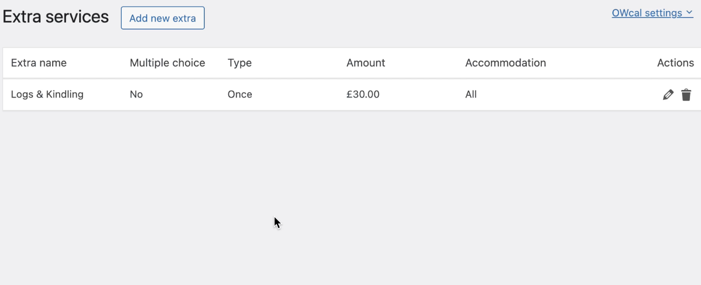Screen dimensions: 701x285
Task: Select the Amount column header
Action: [x=366, y=63]
